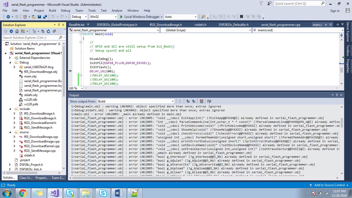Click Add to Source Control in status bar

329,185
